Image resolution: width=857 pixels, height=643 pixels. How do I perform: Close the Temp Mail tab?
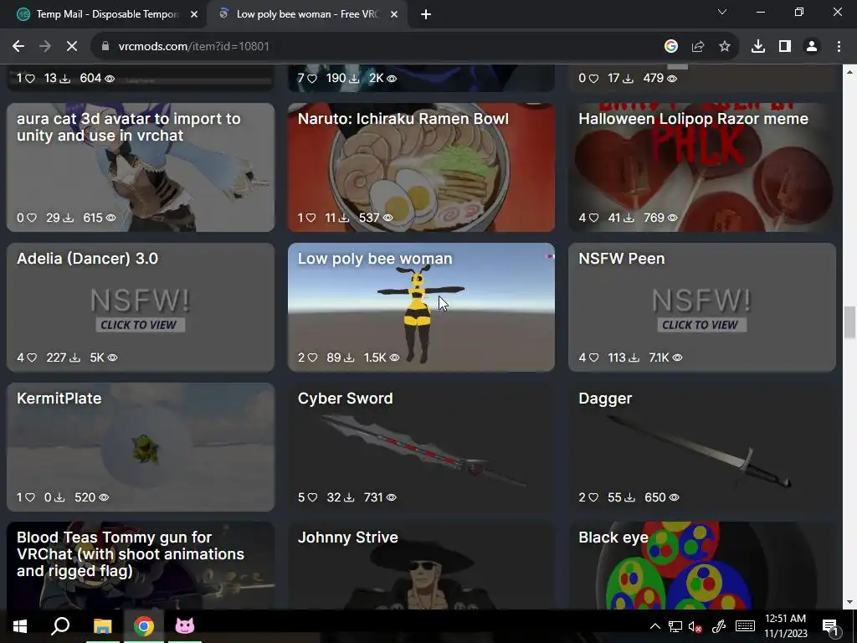click(194, 14)
